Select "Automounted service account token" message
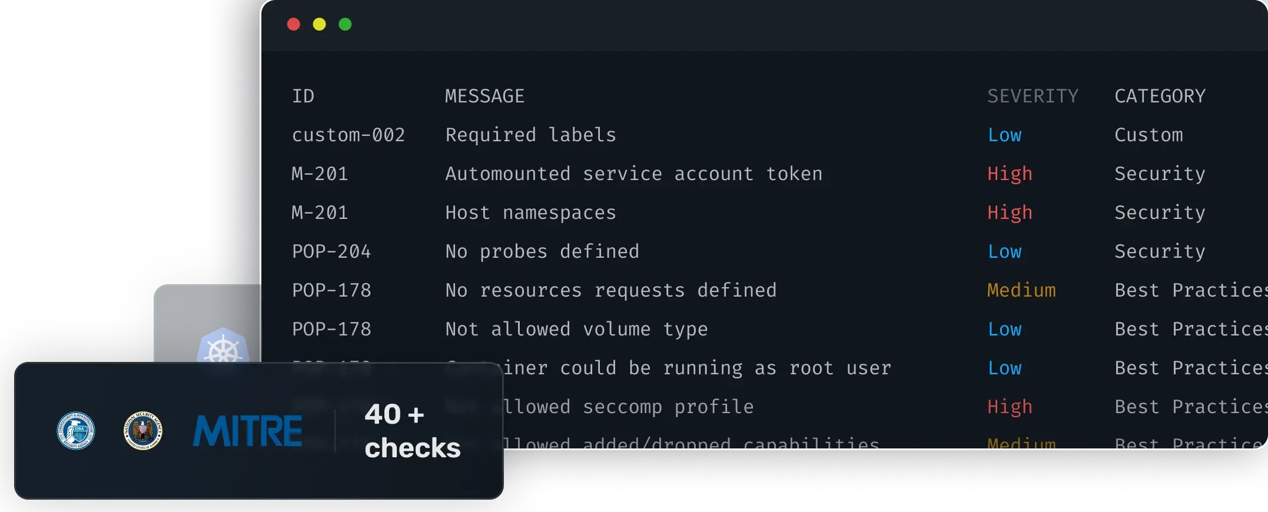This screenshot has height=512, width=1268. click(633, 174)
